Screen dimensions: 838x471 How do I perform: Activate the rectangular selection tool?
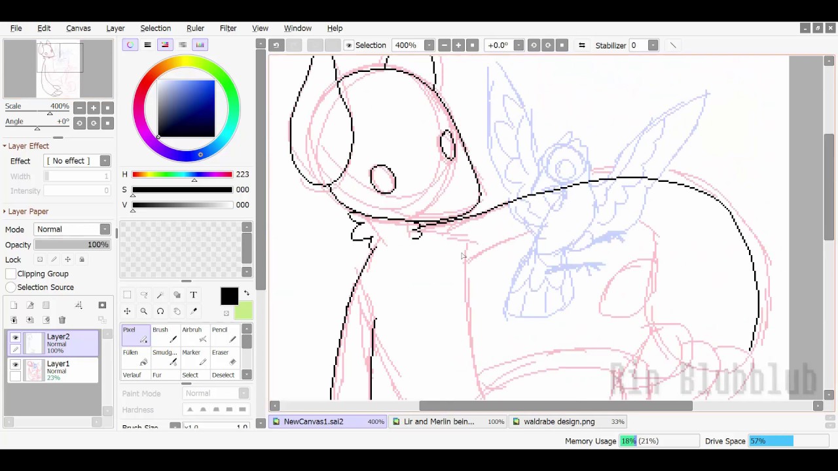(x=127, y=295)
